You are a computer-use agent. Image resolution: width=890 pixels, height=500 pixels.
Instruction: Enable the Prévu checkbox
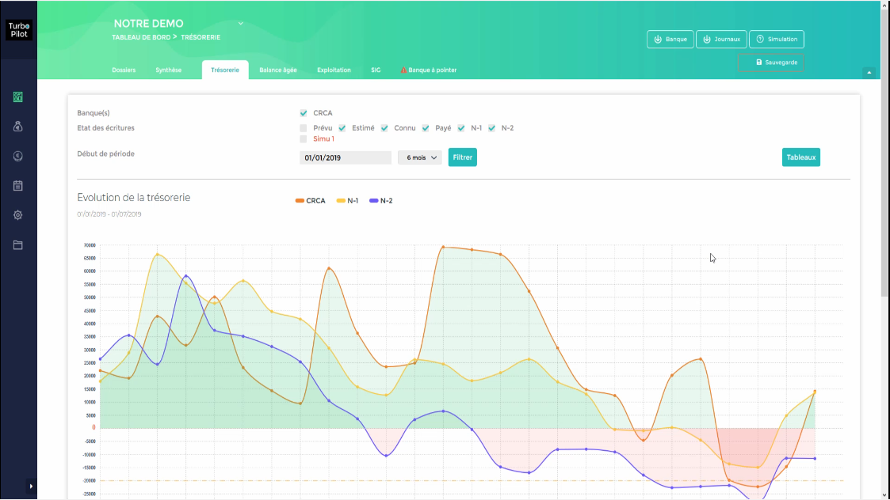point(303,128)
